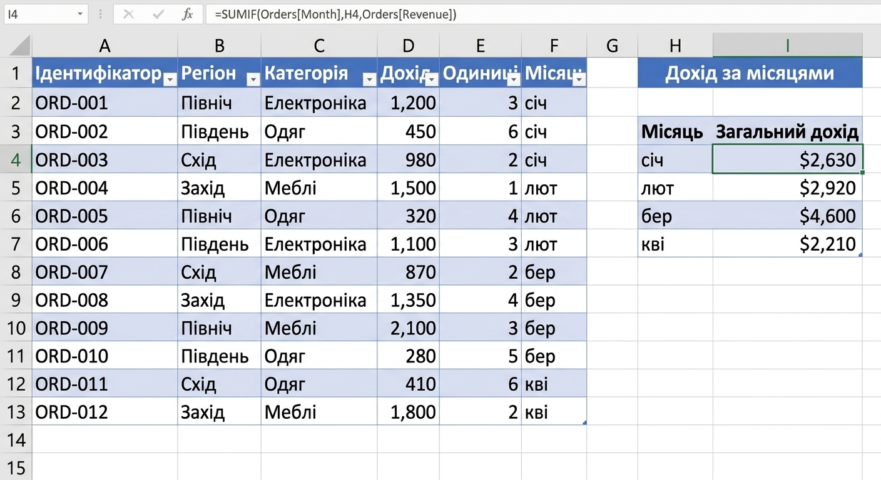The image size is (881, 480).
Task: Expand the Одиниці filter dropdown
Action: coord(514,79)
